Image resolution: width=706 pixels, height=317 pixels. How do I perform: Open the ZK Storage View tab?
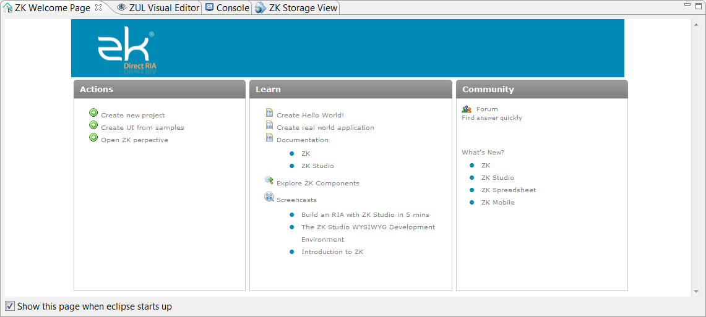pos(296,7)
